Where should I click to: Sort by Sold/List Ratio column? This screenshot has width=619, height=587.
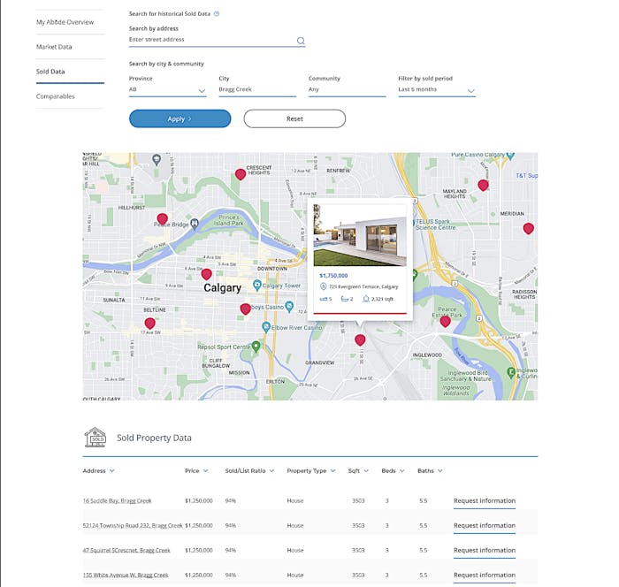[x=249, y=471]
